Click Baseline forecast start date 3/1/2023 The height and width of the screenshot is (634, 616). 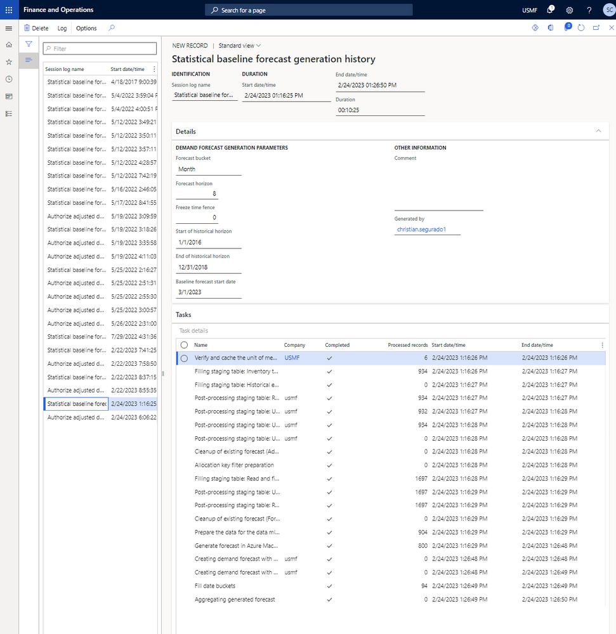point(208,292)
